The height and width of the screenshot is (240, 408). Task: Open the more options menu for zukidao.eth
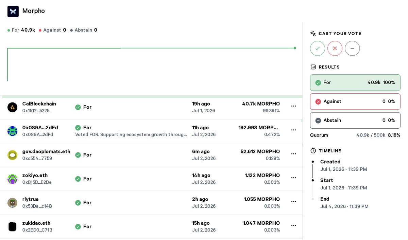tap(294, 225)
